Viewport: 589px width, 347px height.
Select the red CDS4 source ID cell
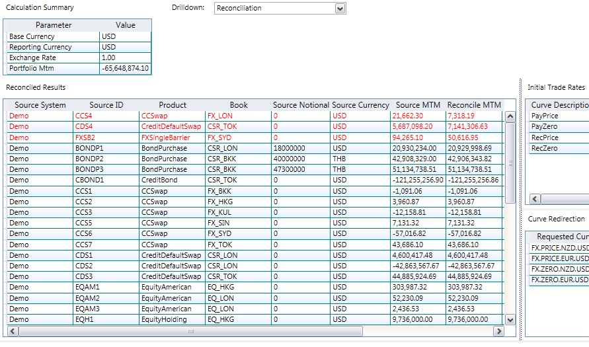tap(106, 126)
